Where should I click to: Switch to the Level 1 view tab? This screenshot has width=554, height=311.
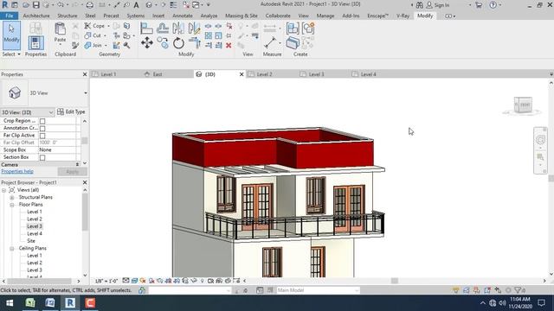click(108, 74)
